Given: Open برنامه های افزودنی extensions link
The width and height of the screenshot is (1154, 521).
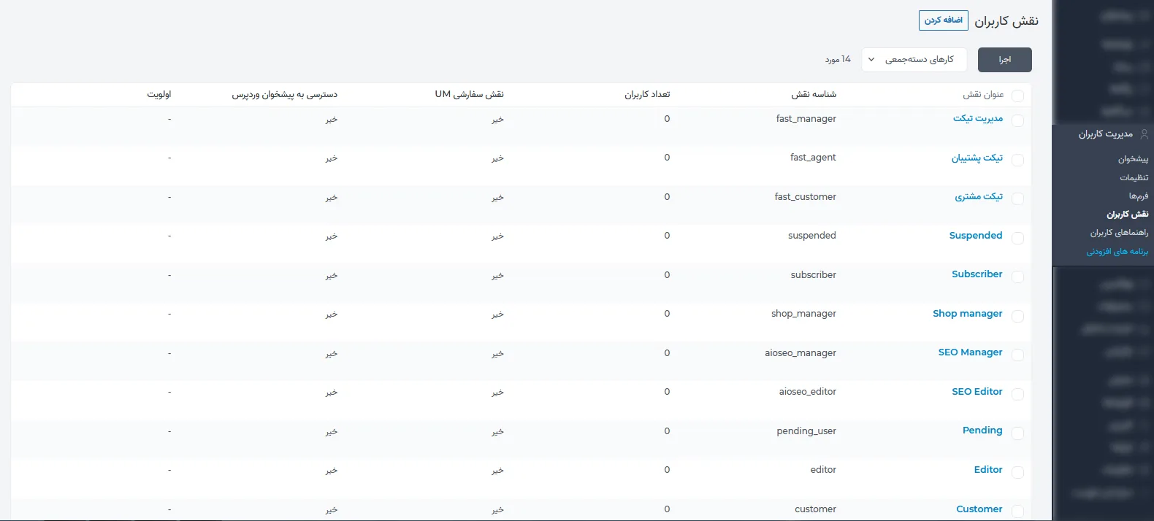Looking at the screenshot, I should coord(1117,252).
